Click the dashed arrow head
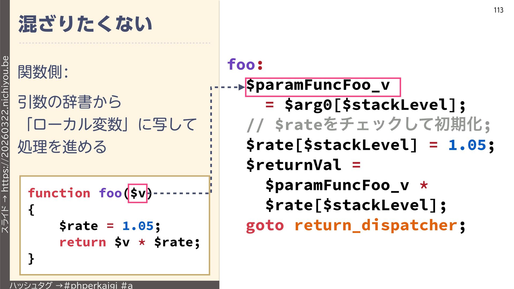The image size is (514, 289). click(242, 87)
